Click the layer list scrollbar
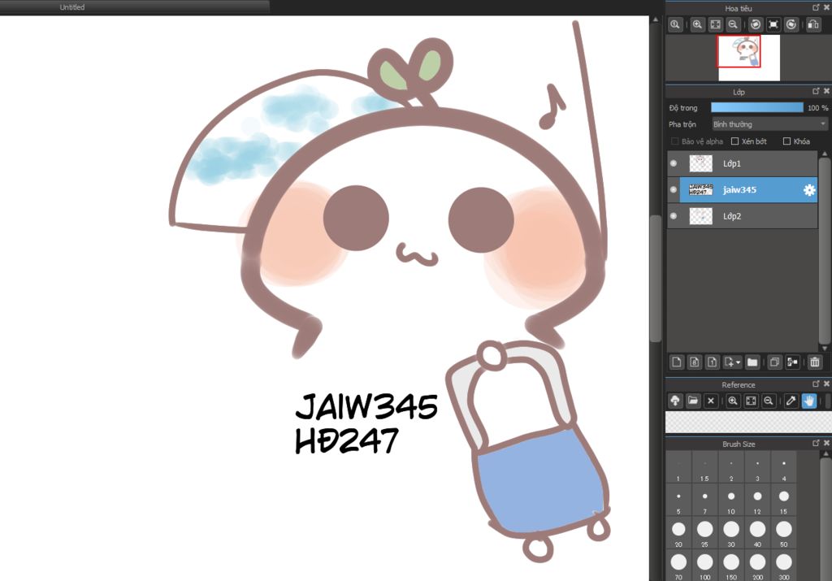This screenshot has height=581, width=832. 824,249
